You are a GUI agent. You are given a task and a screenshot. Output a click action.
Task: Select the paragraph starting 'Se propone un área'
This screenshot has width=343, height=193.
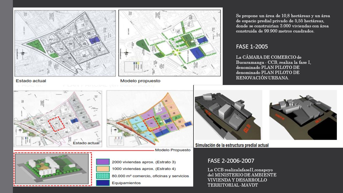(283, 24)
